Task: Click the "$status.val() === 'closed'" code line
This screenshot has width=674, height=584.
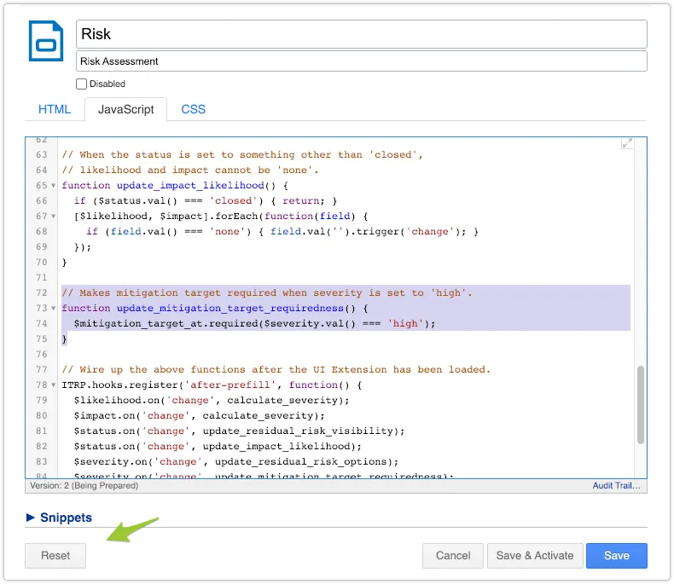Action: (206, 201)
